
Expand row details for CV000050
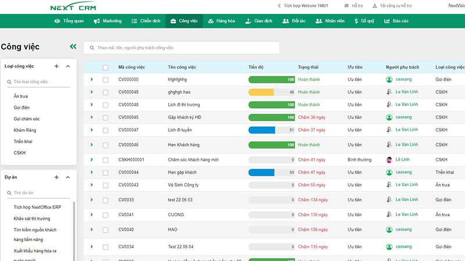click(x=92, y=79)
